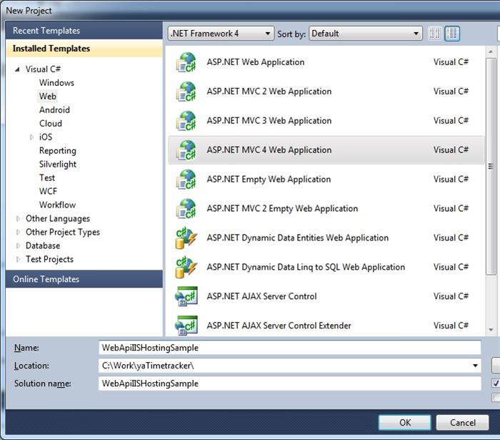The image size is (500, 440).
Task: Expand the iOS tree node
Action: [31, 137]
